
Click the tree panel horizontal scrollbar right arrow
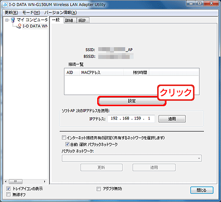click(45, 181)
